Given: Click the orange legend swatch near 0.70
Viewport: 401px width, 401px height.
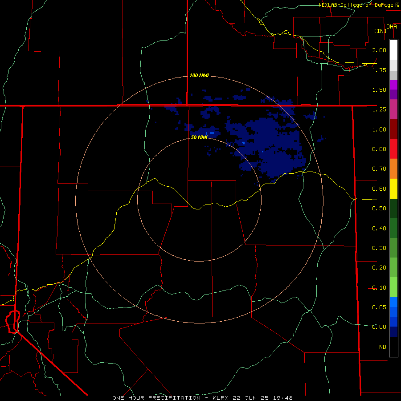Looking at the screenshot, I should pyautogui.click(x=393, y=168).
